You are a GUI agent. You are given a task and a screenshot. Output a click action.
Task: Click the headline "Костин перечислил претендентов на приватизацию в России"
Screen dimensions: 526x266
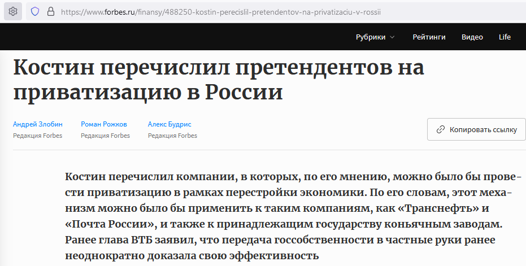[x=219, y=80]
